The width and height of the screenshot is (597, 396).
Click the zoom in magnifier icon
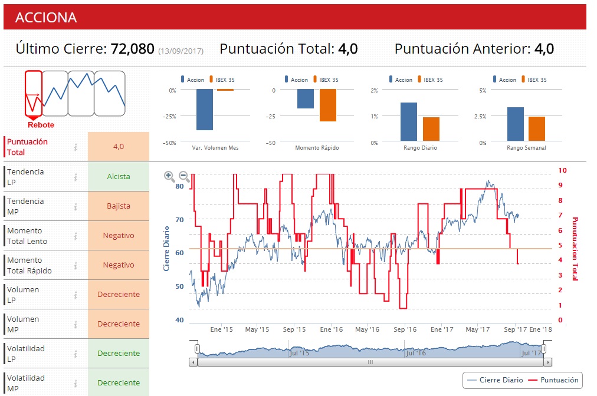tap(169, 176)
